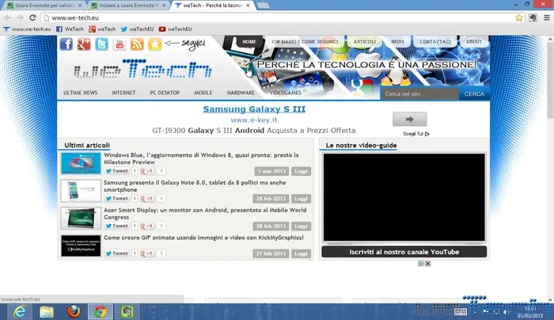Open the YouTube icon in site header
The width and height of the screenshot is (554, 320).
pos(119,44)
